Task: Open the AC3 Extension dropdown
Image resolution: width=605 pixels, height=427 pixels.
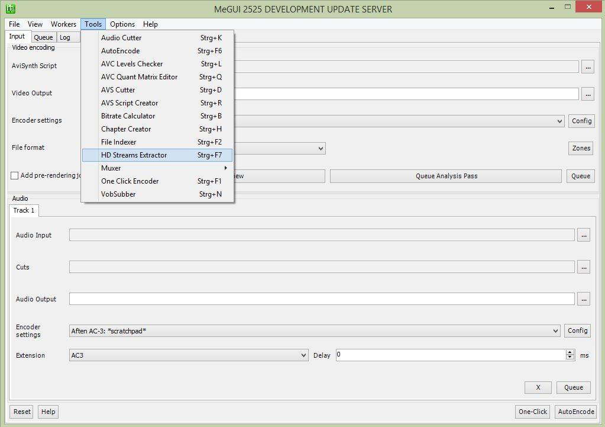Action: [x=189, y=355]
